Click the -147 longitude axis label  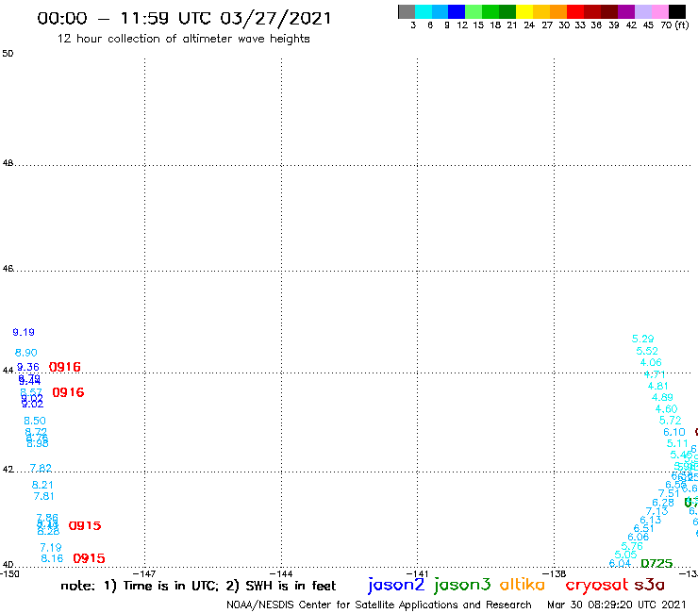[x=144, y=574]
